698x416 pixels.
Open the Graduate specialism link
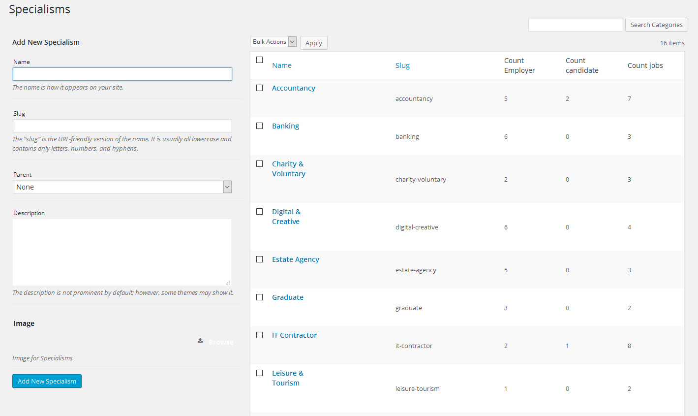(x=288, y=297)
